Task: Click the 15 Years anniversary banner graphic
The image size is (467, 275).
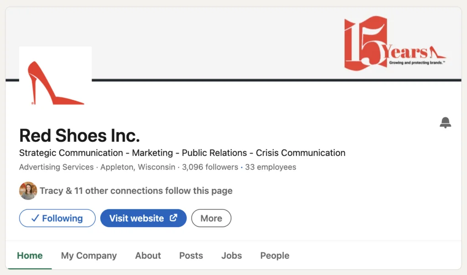Action: tap(394, 43)
